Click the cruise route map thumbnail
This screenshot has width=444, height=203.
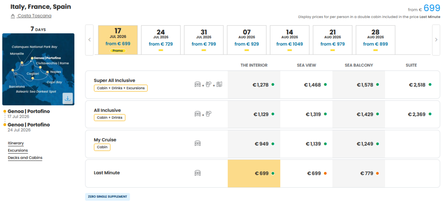(x=38, y=69)
